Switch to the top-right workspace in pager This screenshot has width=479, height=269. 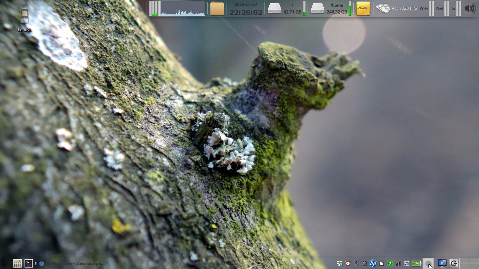tap(474, 261)
